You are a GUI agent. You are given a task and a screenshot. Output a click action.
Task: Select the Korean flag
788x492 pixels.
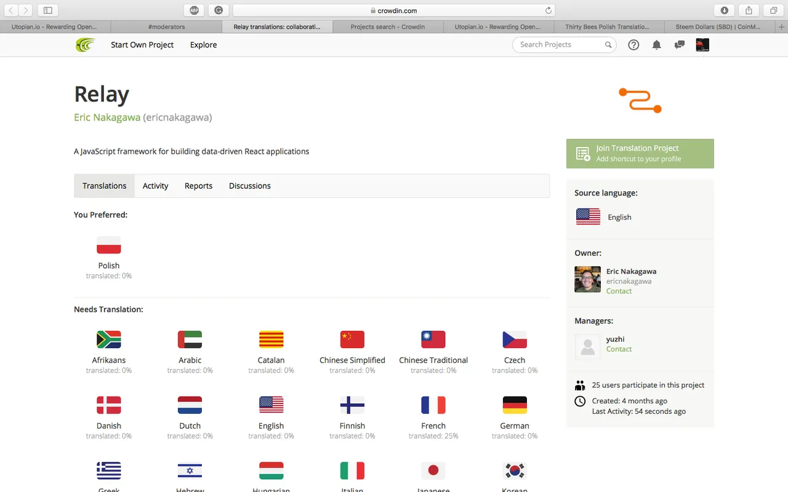(x=515, y=471)
